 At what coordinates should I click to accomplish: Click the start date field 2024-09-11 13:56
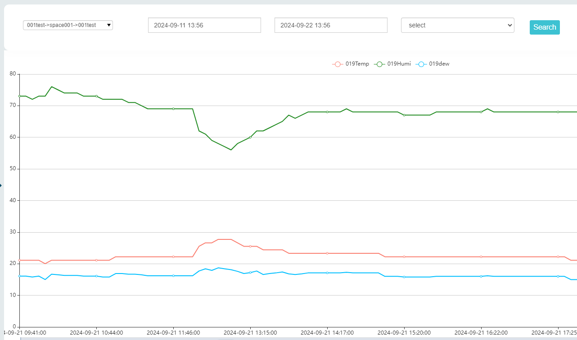pyautogui.click(x=204, y=25)
